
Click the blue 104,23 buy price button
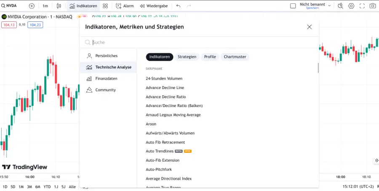(35, 25)
